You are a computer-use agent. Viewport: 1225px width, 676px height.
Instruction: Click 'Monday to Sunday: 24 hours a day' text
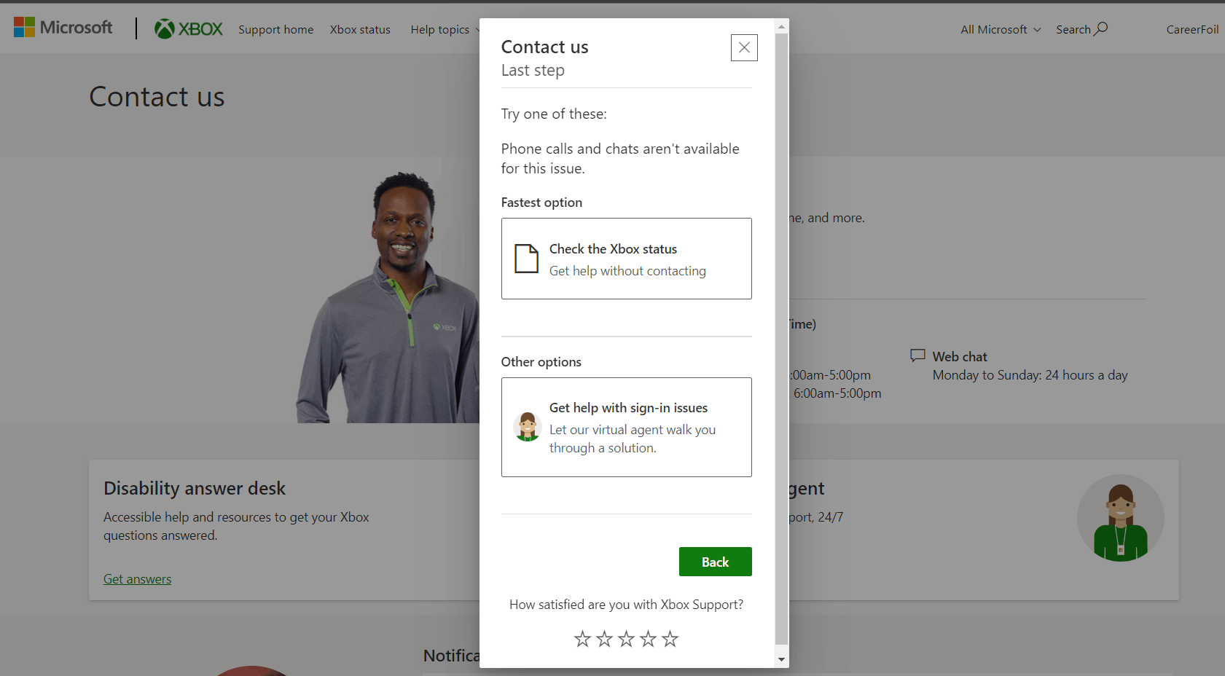tap(1030, 375)
